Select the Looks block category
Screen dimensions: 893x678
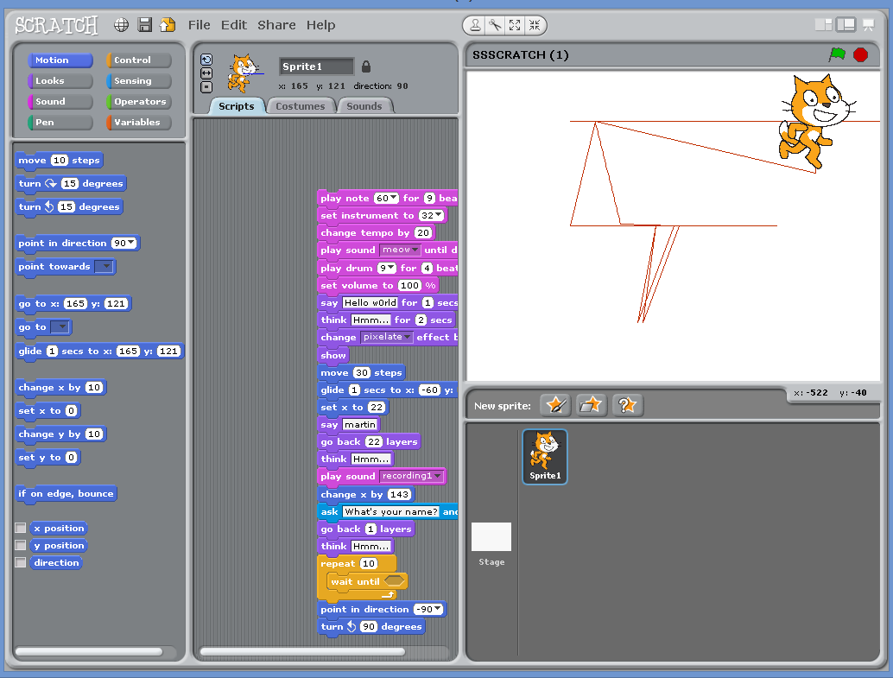(x=60, y=81)
